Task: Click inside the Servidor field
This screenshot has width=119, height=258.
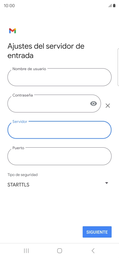Action: [59, 130]
